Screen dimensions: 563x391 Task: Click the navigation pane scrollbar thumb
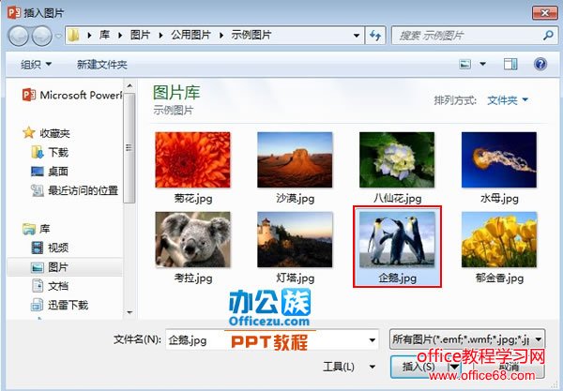tap(129, 148)
